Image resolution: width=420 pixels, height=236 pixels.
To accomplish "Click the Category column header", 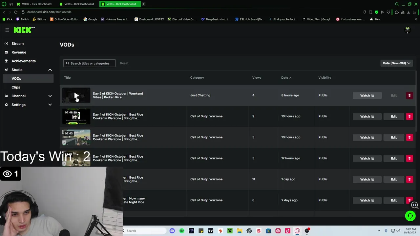I will [x=197, y=78].
